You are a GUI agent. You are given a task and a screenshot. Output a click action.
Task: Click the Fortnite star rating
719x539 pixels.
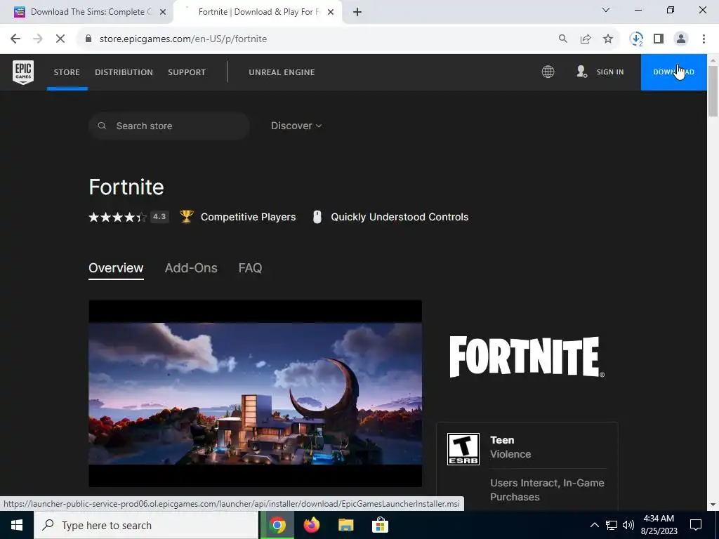pos(118,217)
